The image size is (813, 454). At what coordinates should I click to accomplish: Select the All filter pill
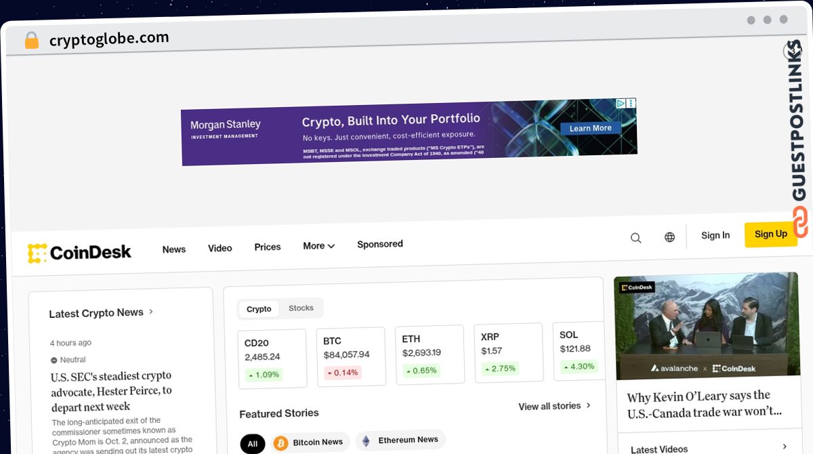coord(253,445)
